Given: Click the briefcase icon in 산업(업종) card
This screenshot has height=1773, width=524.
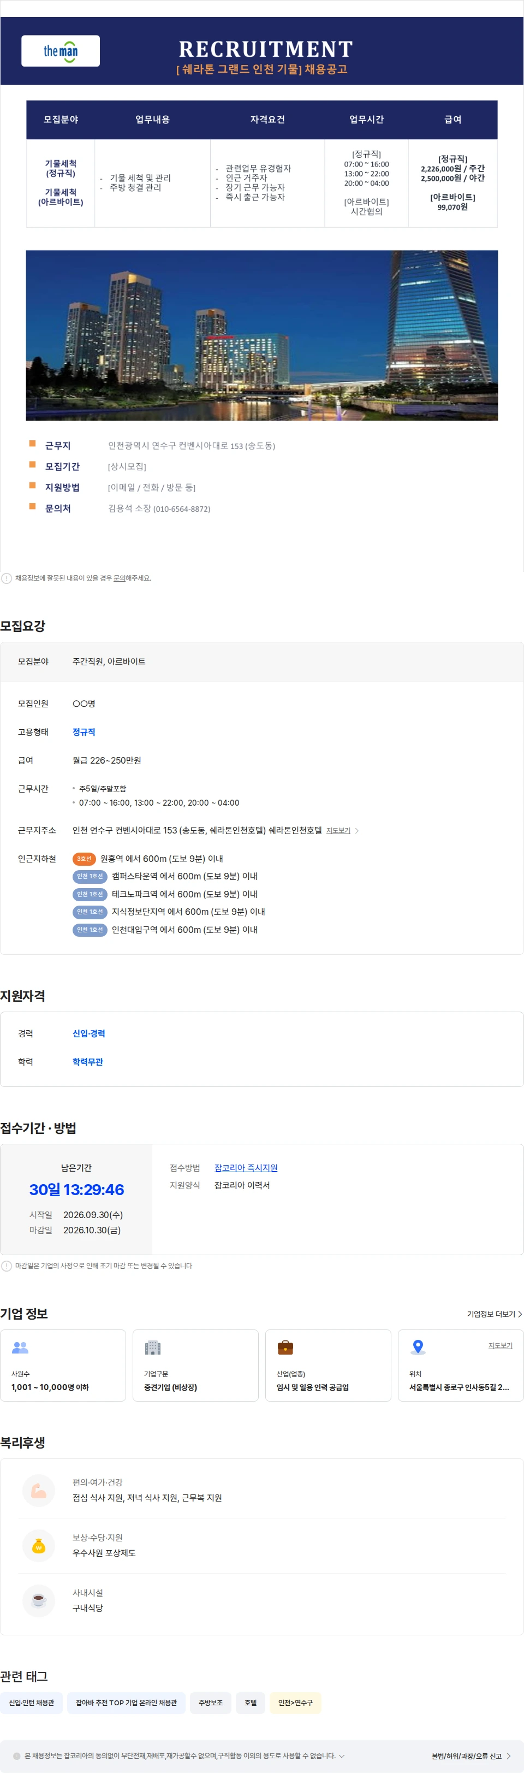Looking at the screenshot, I should click(285, 1348).
